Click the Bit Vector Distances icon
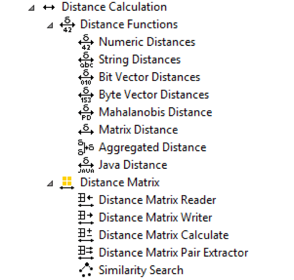Image resolution: width=294 pixels, height=280 pixels. tap(86, 78)
